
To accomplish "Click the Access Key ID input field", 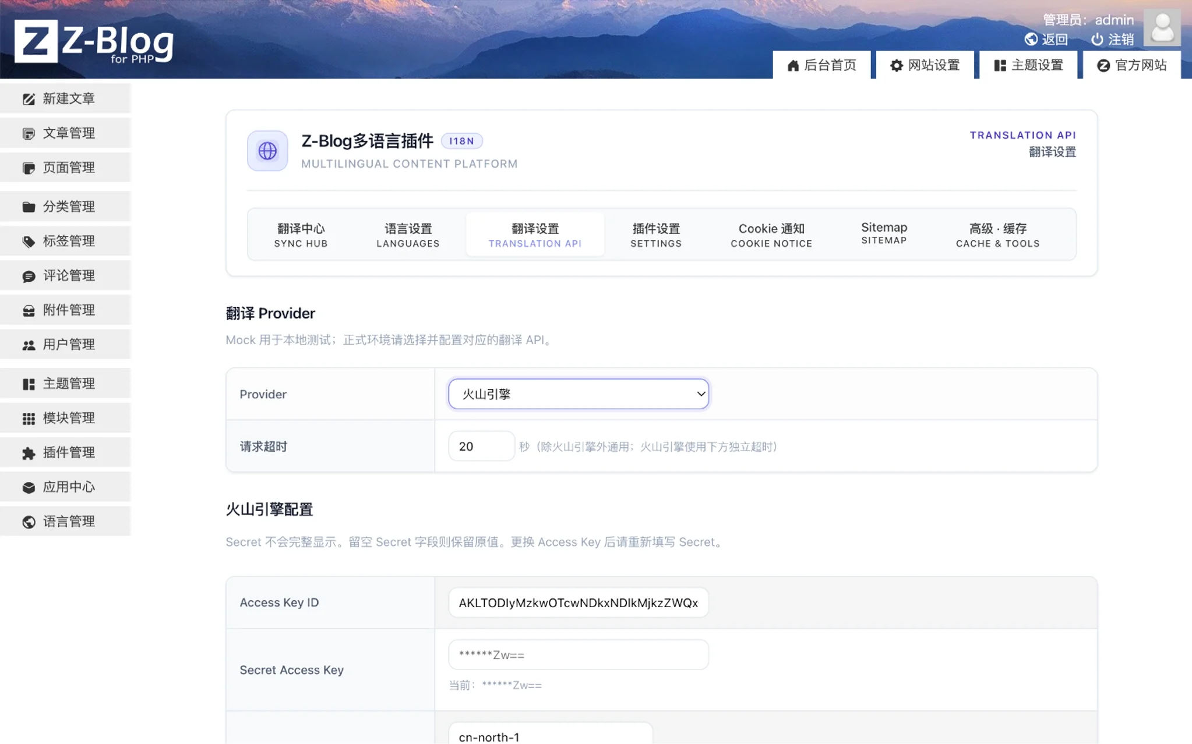I will (579, 603).
